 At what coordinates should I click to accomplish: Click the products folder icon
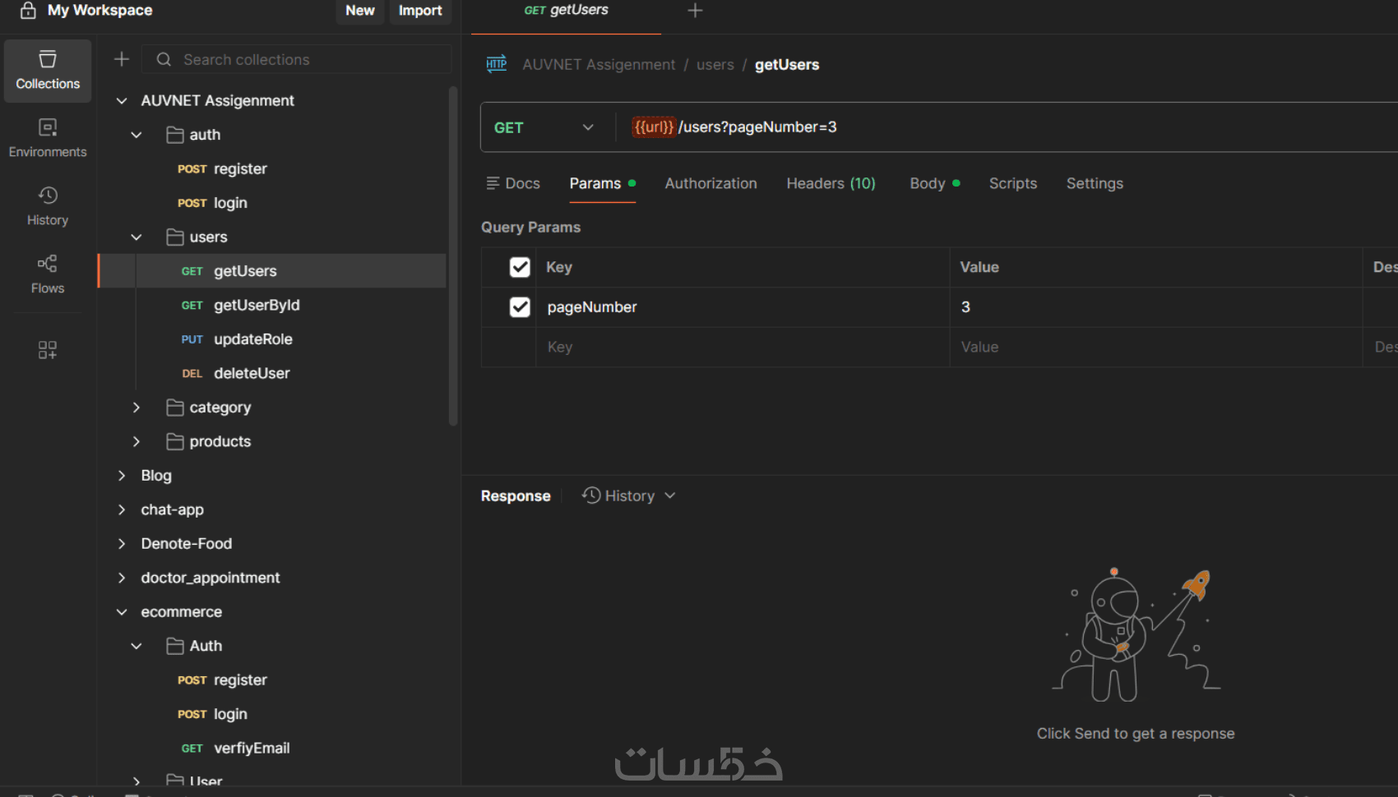[175, 442]
